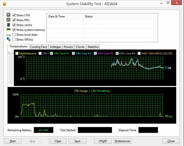This screenshot has width=184, height=146.
Task: Click the Elapsed Time field
Action: pos(148,130)
